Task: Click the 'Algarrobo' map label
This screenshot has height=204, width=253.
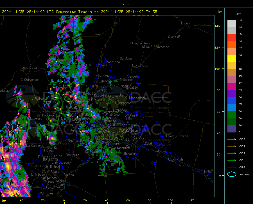Action: coord(50,178)
